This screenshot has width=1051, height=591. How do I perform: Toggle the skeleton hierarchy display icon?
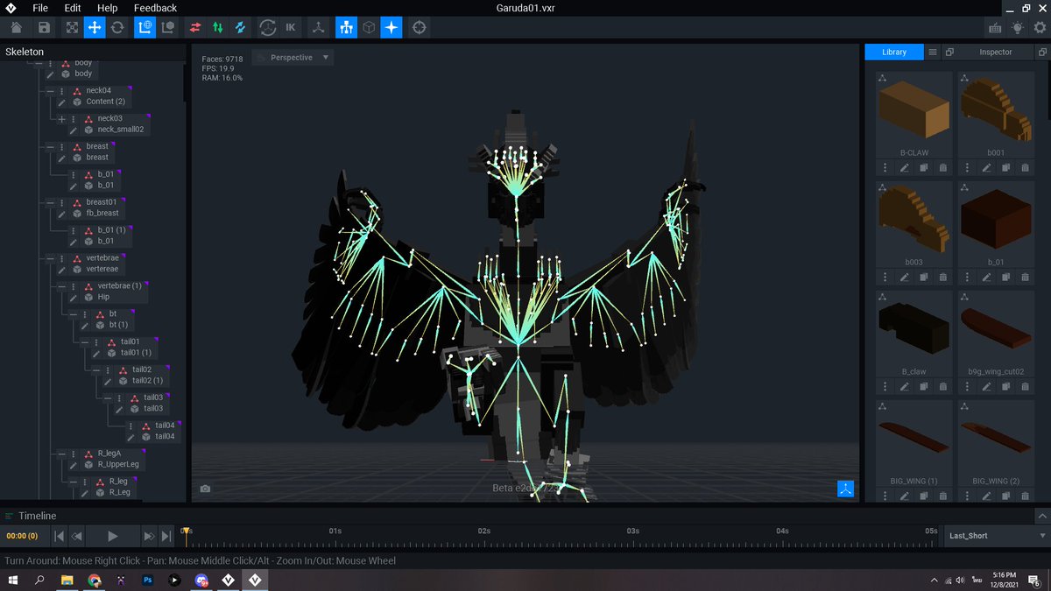tap(347, 28)
